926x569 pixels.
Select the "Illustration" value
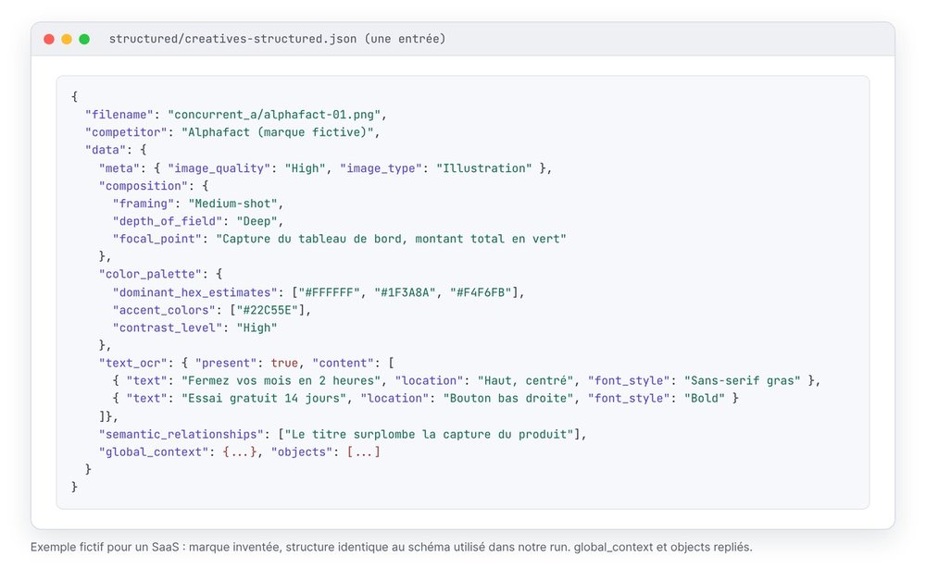484,168
